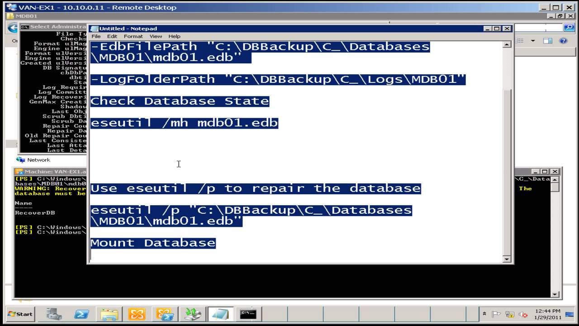Click 'Use eseutil /p to repair the database' line
Image resolution: width=579 pixels, height=326 pixels.
pos(256,188)
